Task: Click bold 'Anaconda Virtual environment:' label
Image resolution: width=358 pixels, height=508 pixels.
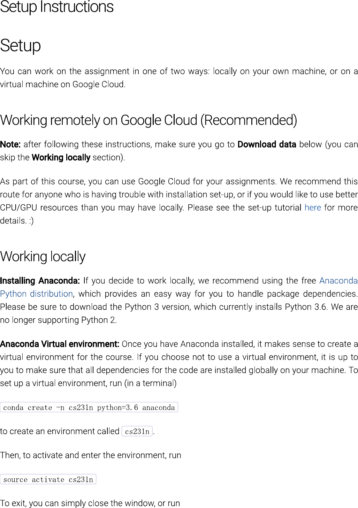Action: tap(60, 344)
